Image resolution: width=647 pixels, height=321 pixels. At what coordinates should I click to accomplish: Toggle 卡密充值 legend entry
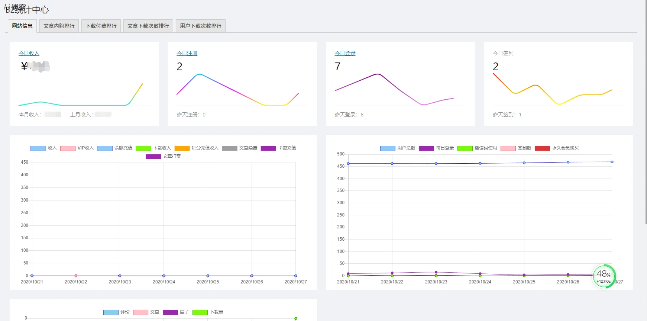[268, 148]
